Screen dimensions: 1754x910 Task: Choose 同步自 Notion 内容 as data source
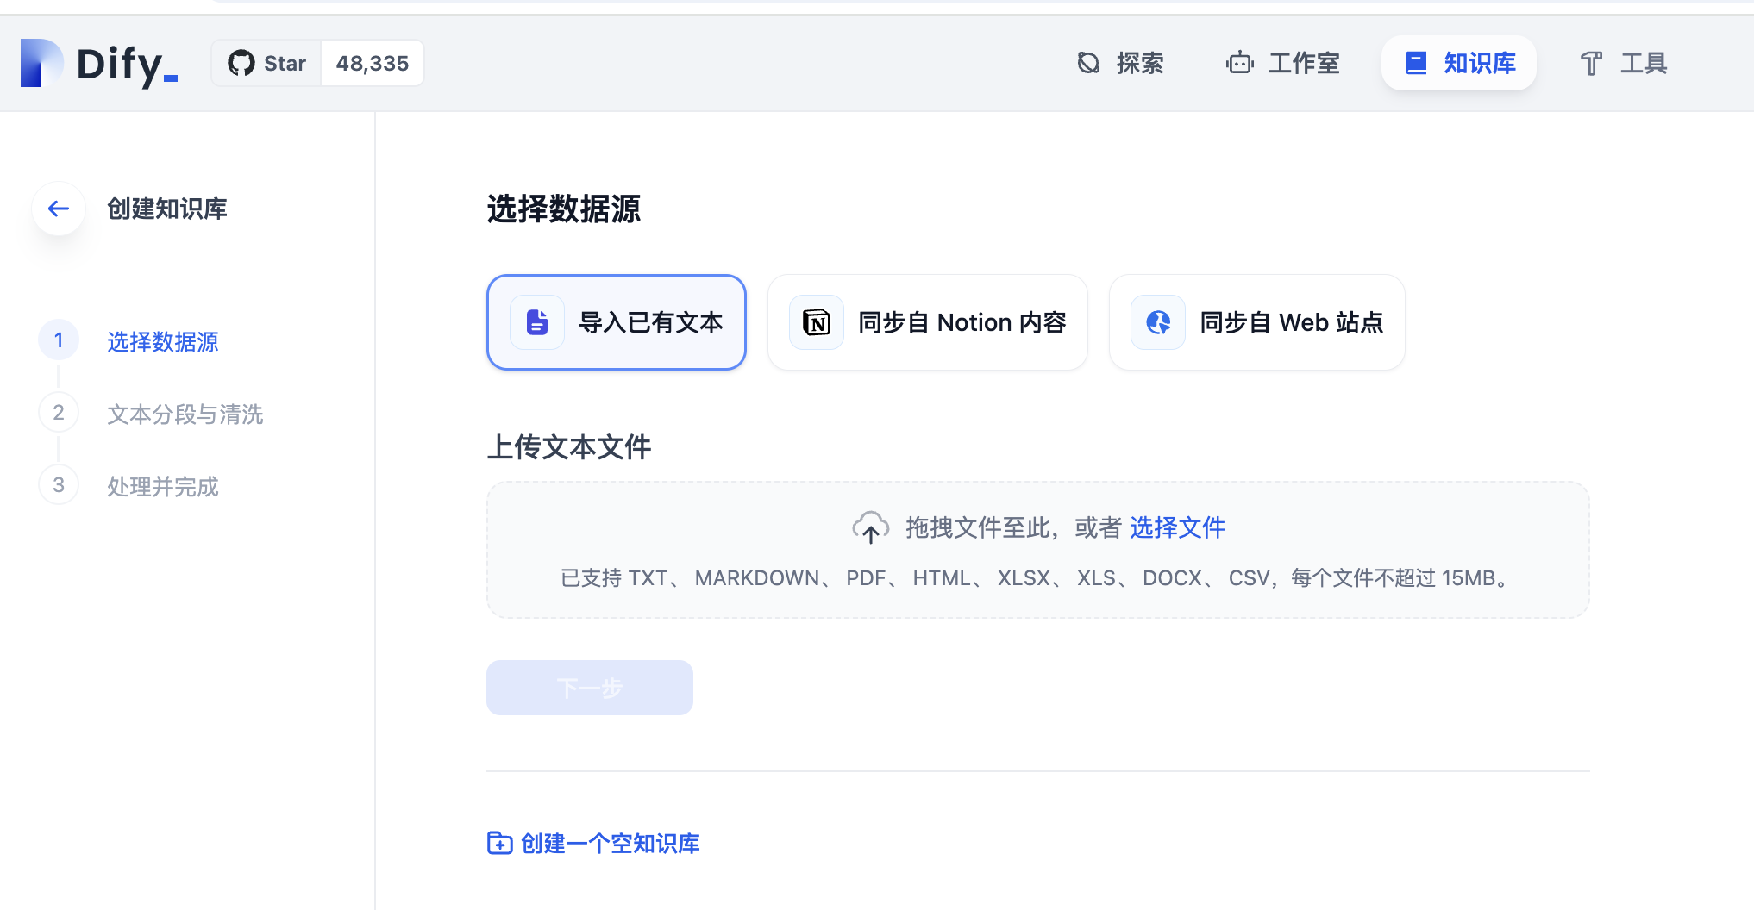coord(926,321)
